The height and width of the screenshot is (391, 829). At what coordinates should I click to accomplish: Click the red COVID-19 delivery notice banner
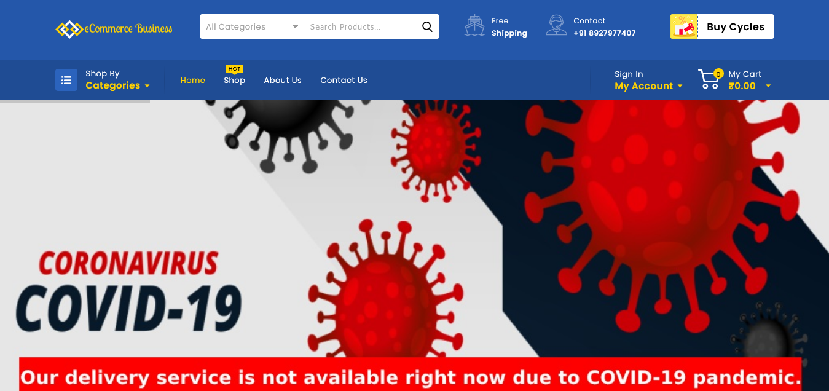(x=411, y=374)
